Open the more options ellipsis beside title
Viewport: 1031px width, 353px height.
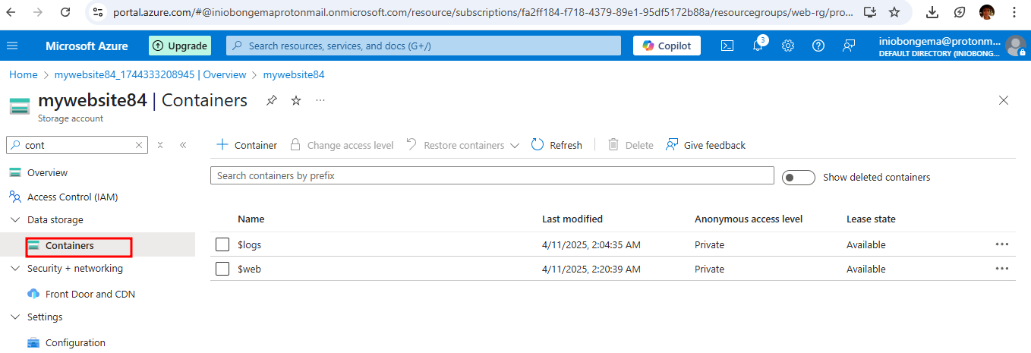pos(320,100)
